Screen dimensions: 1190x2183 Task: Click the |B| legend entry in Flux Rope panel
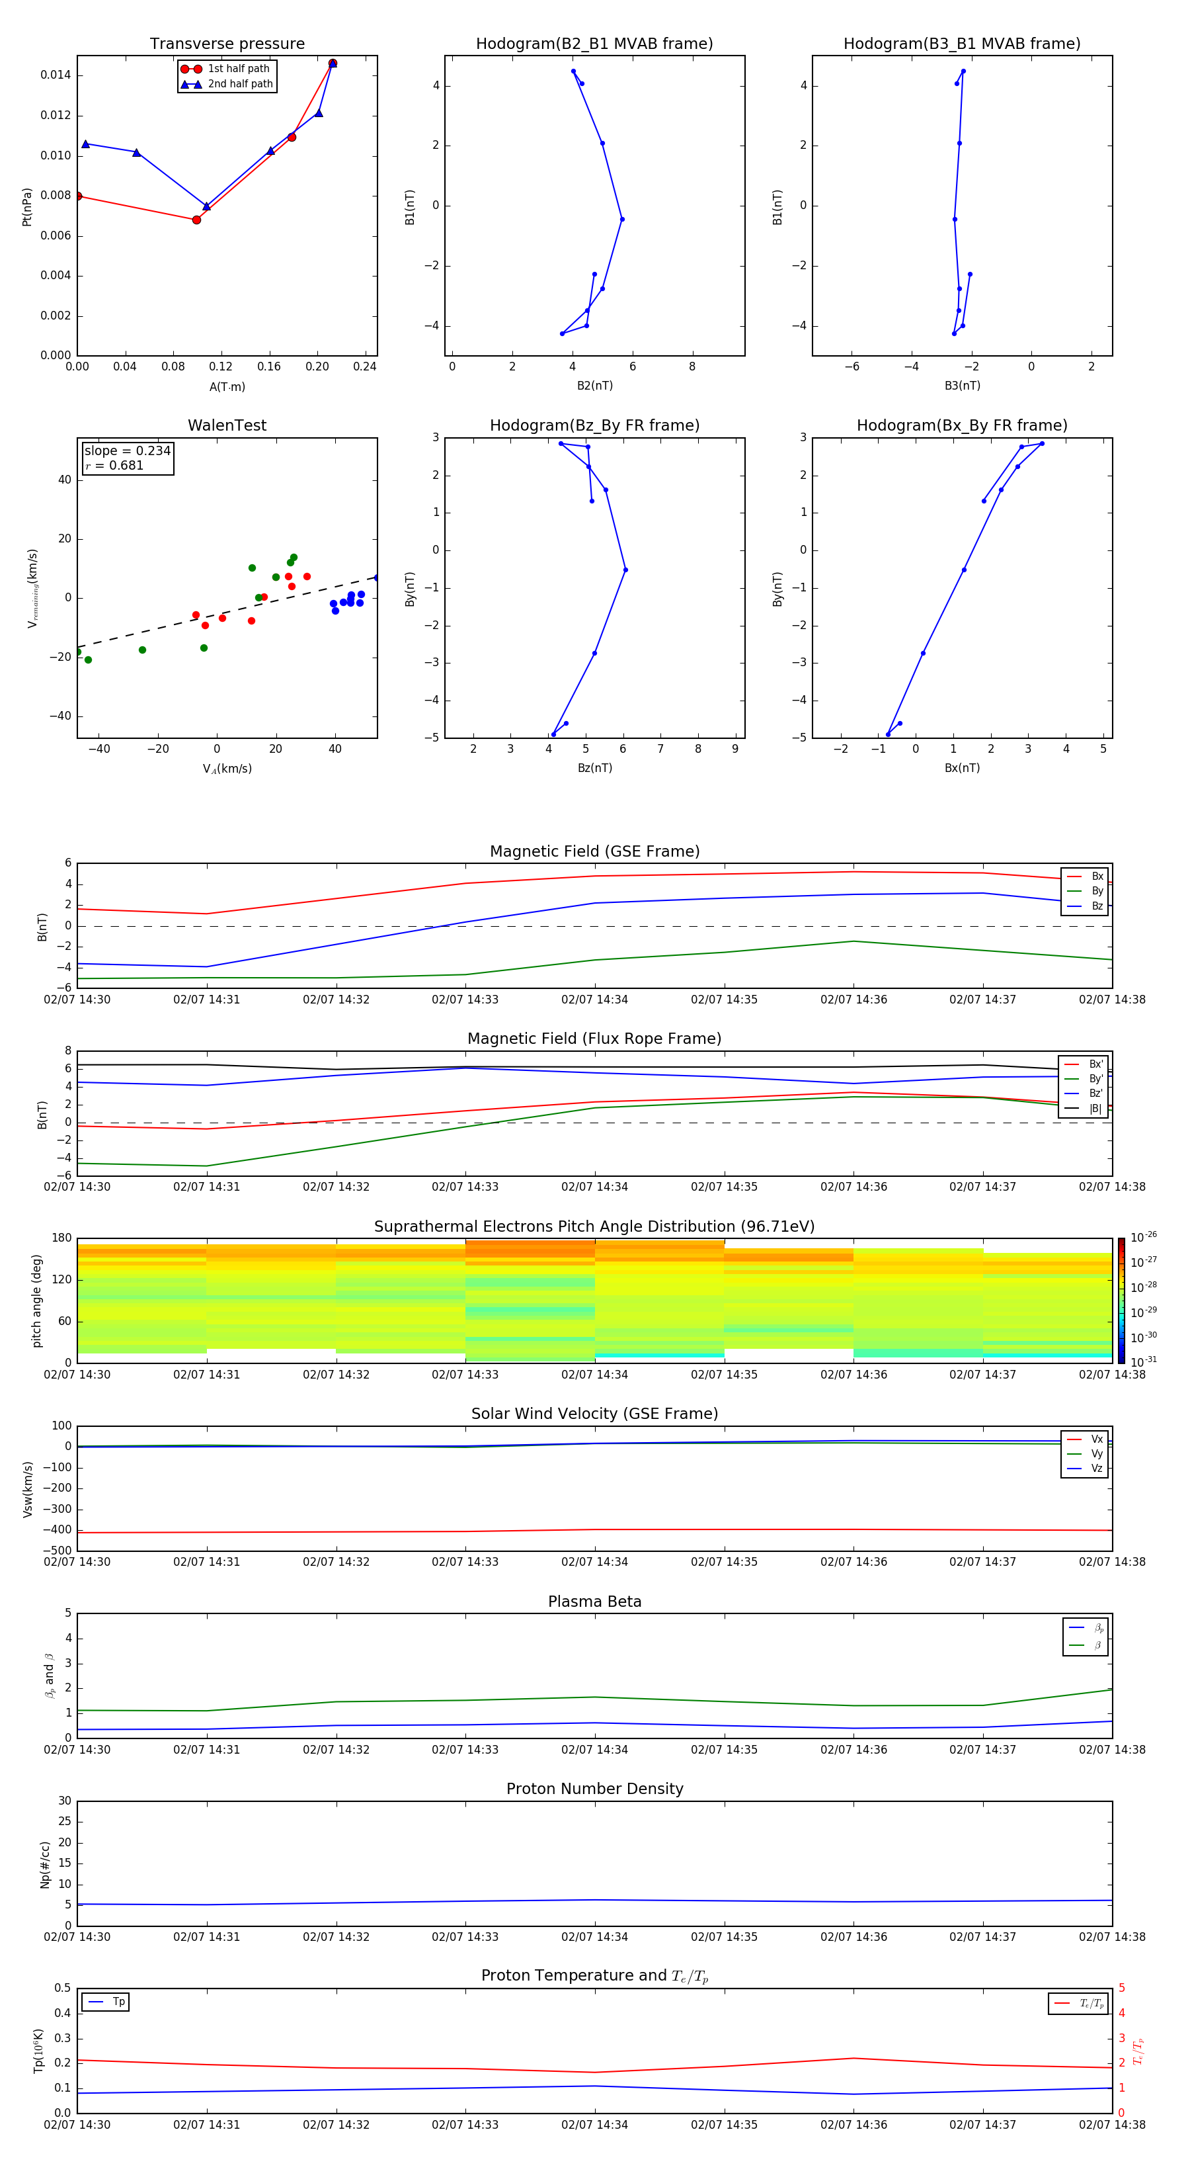(x=1084, y=1109)
